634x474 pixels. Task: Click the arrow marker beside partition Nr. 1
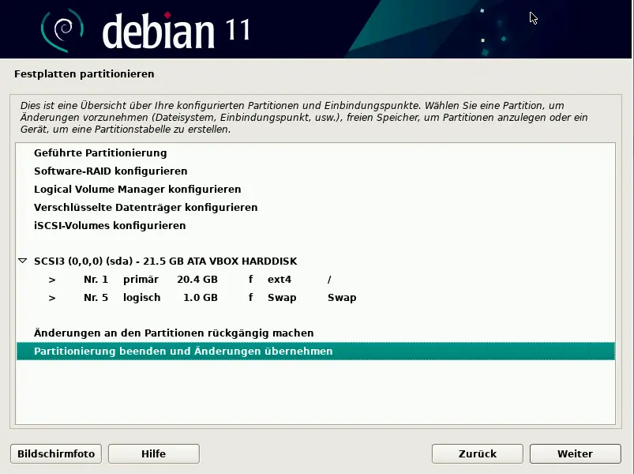pos(52,280)
